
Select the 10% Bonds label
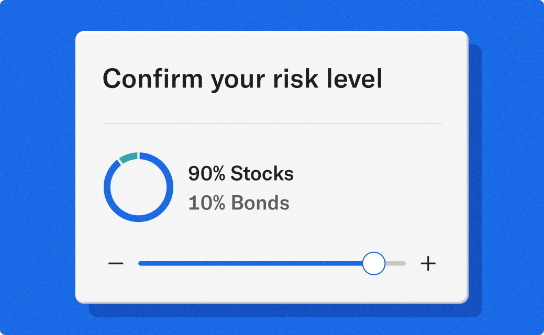click(238, 203)
